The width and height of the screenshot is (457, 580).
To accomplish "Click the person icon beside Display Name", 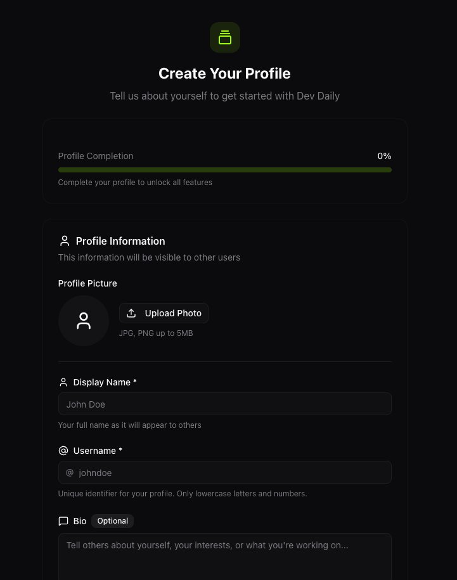I will tap(63, 382).
